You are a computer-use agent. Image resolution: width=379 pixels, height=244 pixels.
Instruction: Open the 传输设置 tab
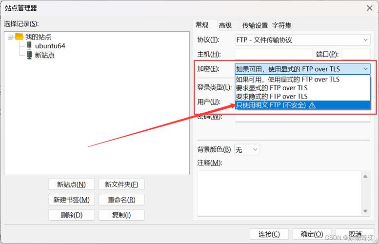point(255,25)
